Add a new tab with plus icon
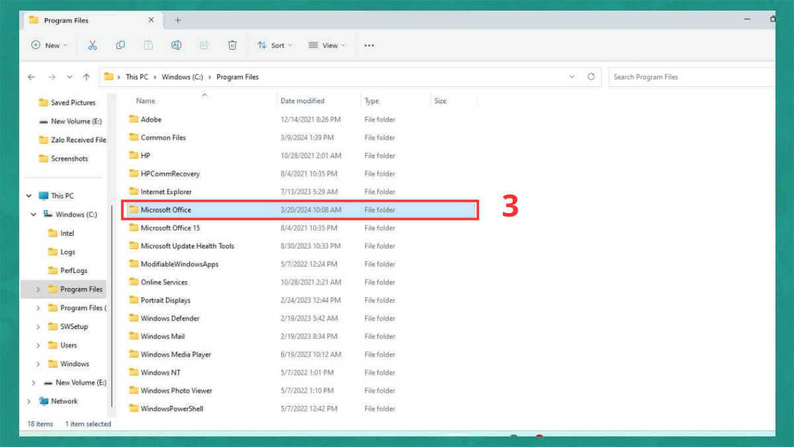This screenshot has width=794, height=447. [x=177, y=21]
